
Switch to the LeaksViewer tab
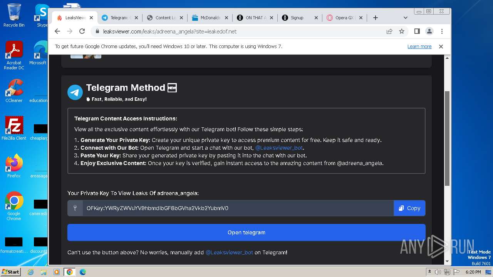point(75,18)
